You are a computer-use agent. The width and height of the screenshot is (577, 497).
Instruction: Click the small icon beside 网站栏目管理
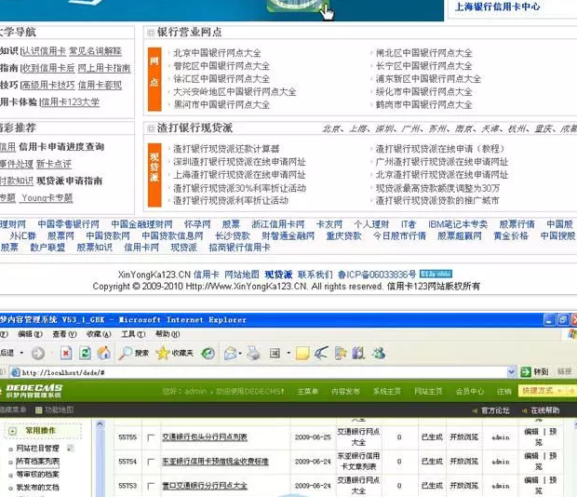[70, 448]
